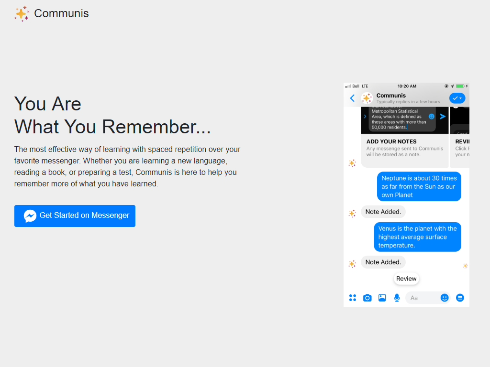
Task: Open the four-dot apps grid icon
Action: tap(353, 298)
